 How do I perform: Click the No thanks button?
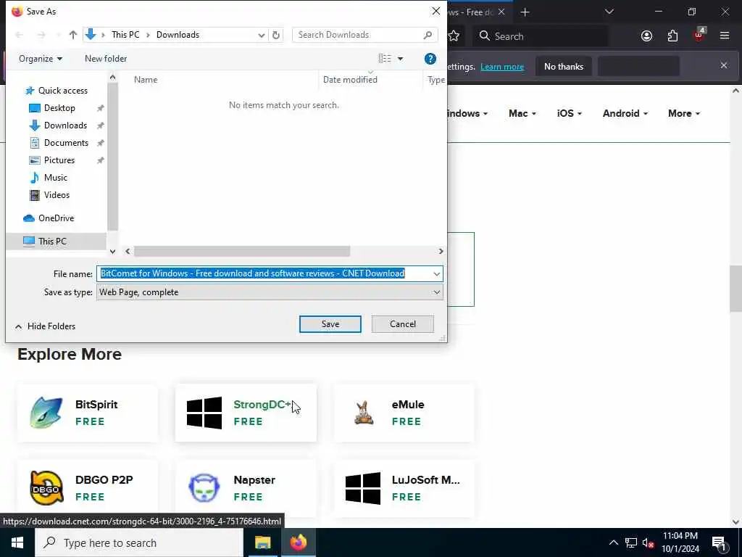click(564, 66)
